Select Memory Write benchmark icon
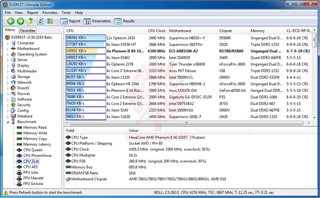This screenshot has height=198, width=320. coord(19,133)
